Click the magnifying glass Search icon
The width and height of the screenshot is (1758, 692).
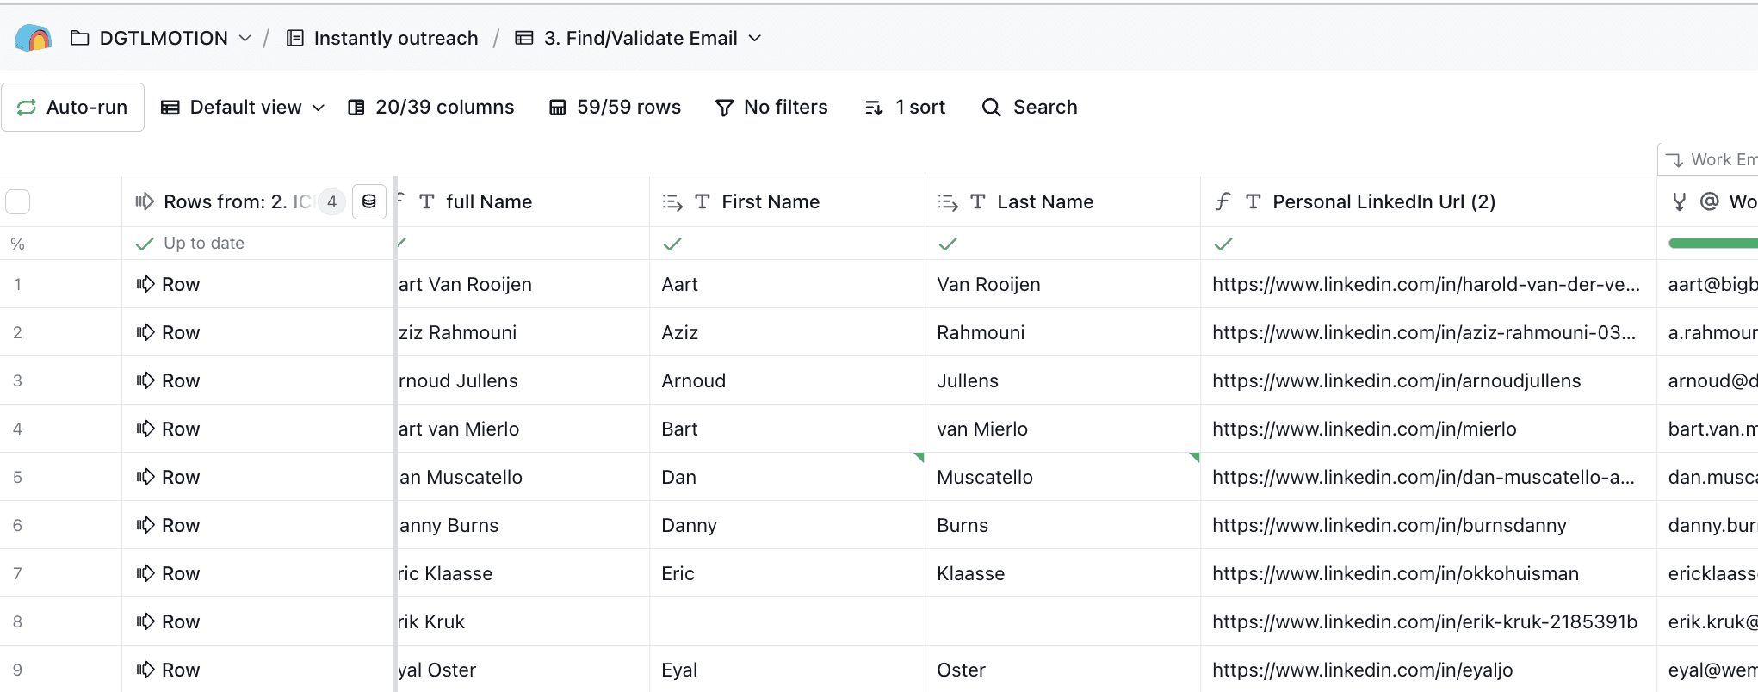pos(992,108)
